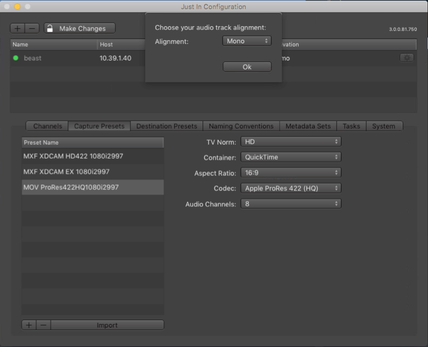Switch to the Capture Presets tab
The image size is (428, 347).
[99, 126]
